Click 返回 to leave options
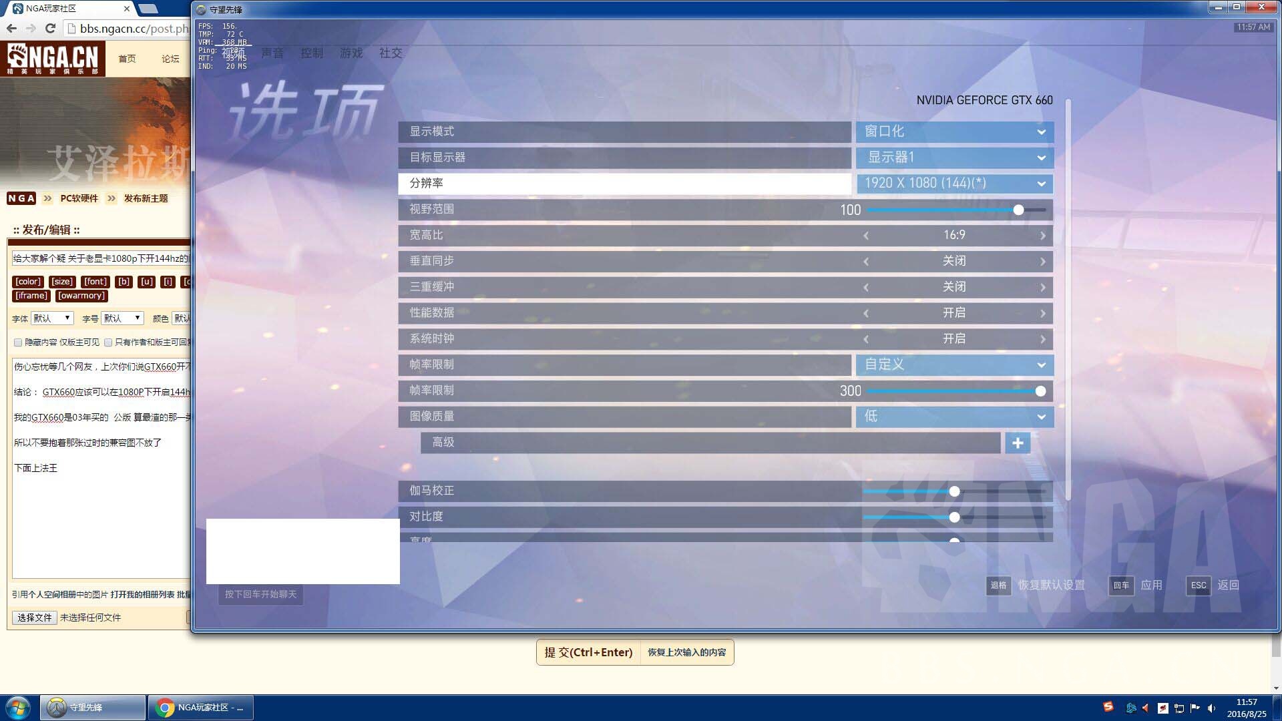The height and width of the screenshot is (721, 1282). pyautogui.click(x=1229, y=585)
